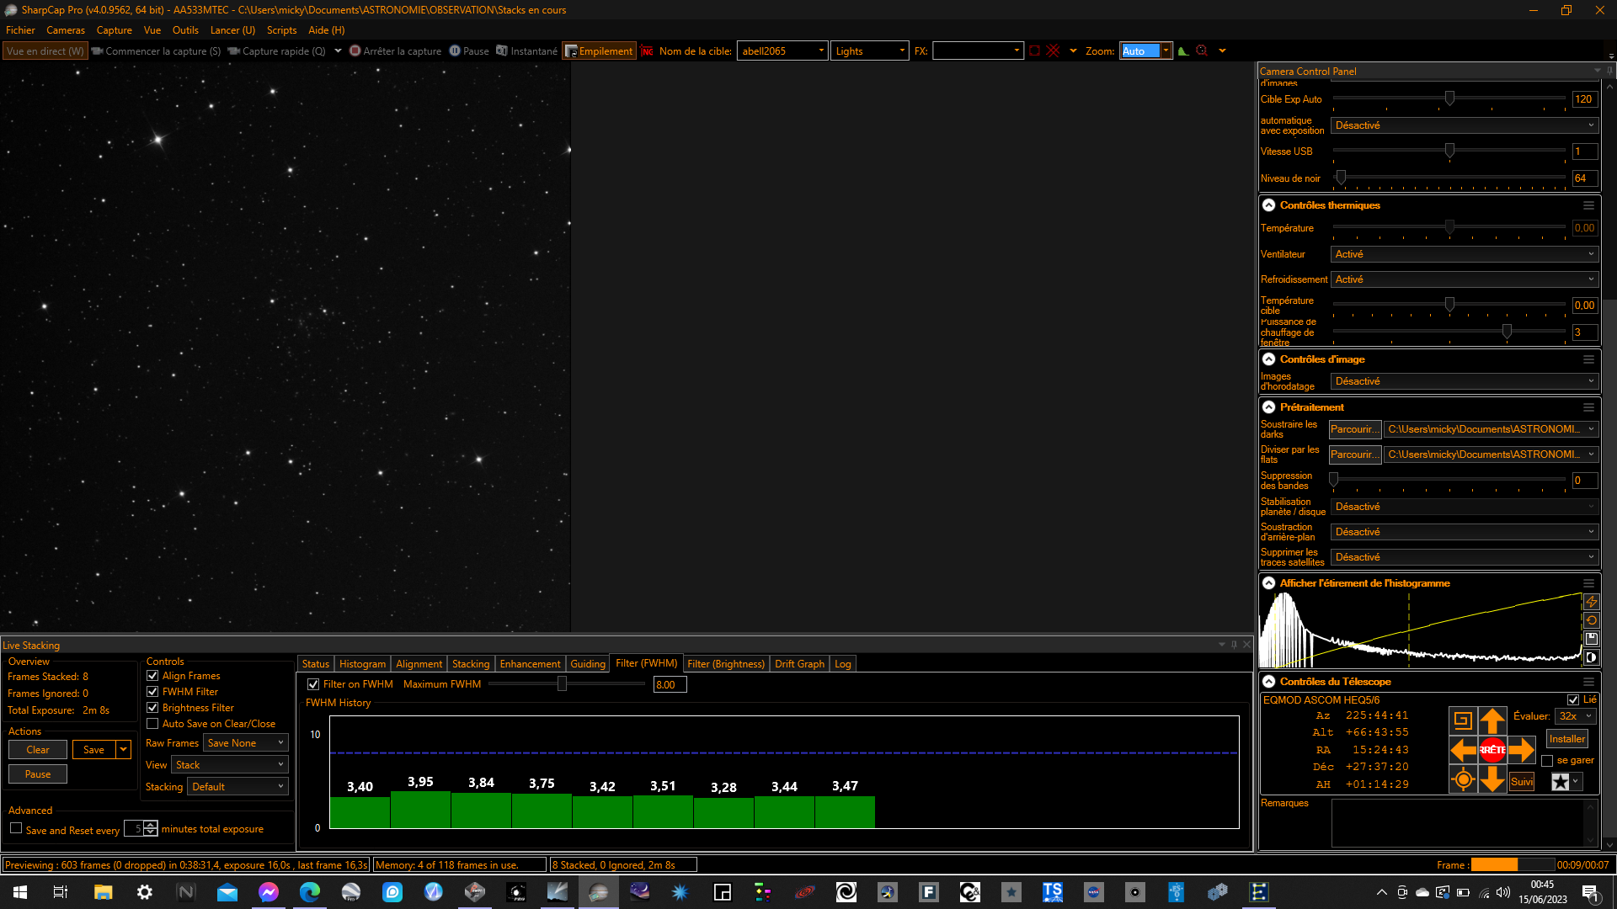This screenshot has height=909, width=1617.
Task: Click the Pause button in Live Stacking
Action: click(38, 773)
